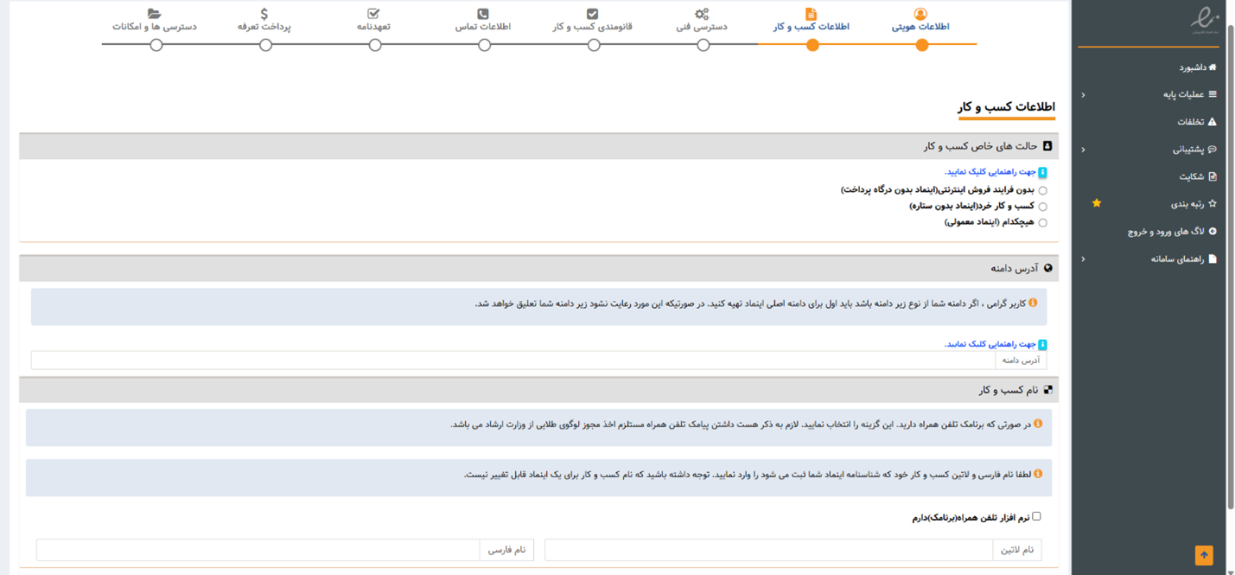This screenshot has height=575, width=1235.
Task: Check the نرم افزار تلفن همراه checkbox
Action: click(1036, 516)
